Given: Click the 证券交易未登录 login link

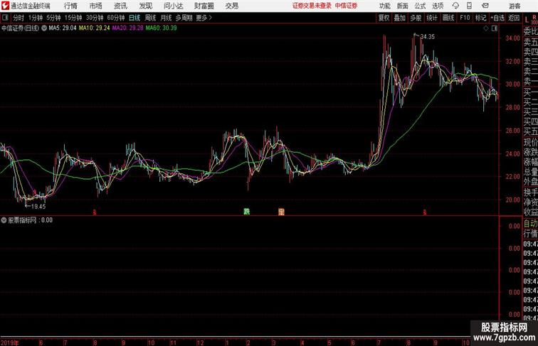Looking at the screenshot, I should [x=312, y=6].
